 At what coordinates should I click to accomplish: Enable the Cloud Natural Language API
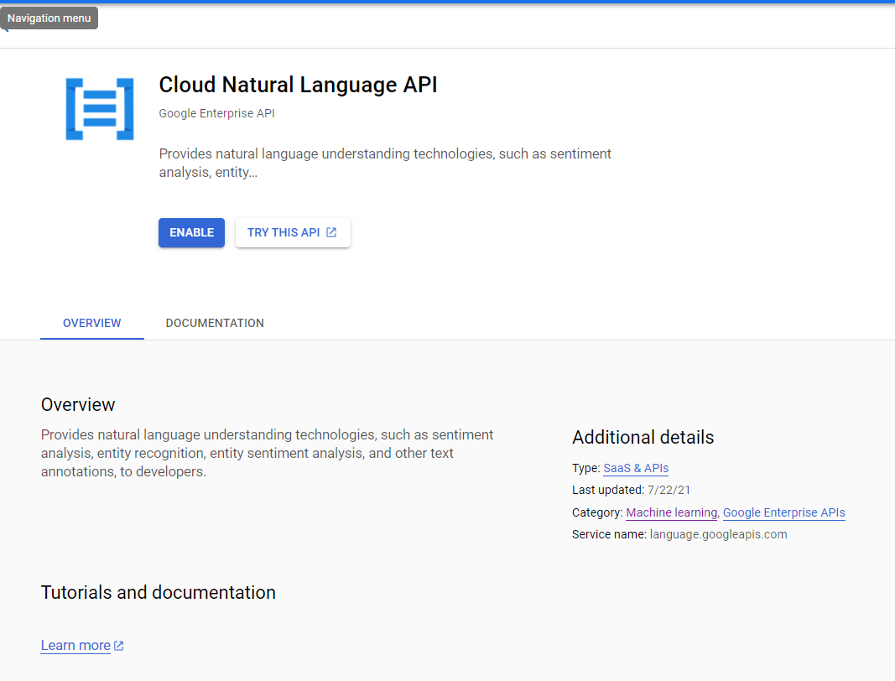pos(191,232)
